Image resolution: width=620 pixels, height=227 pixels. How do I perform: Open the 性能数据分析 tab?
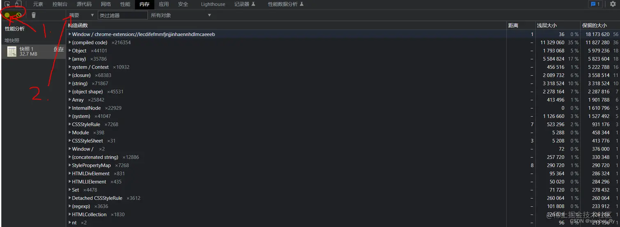pyautogui.click(x=286, y=4)
